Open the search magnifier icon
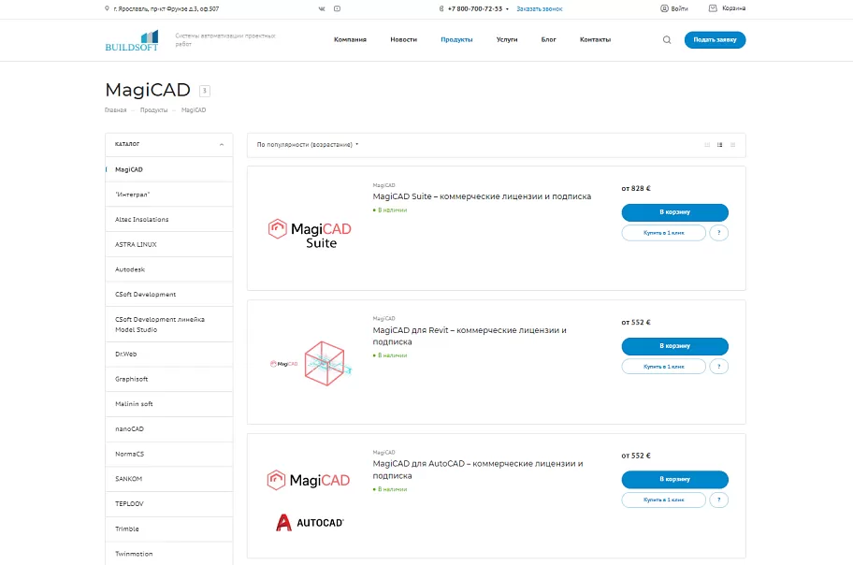 667,39
